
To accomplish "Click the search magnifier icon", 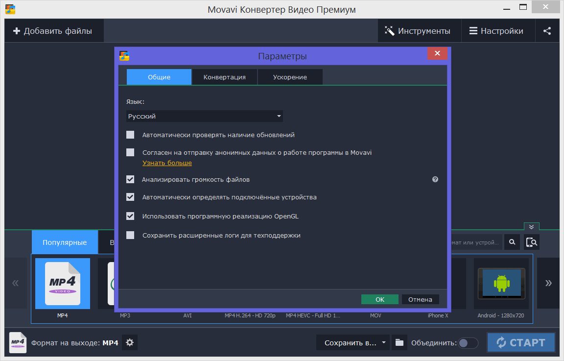I will tap(512, 242).
